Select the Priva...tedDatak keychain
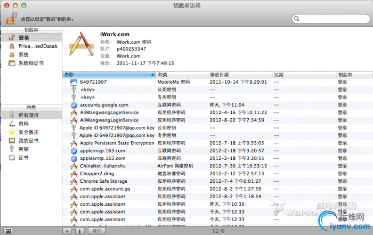 [31, 46]
